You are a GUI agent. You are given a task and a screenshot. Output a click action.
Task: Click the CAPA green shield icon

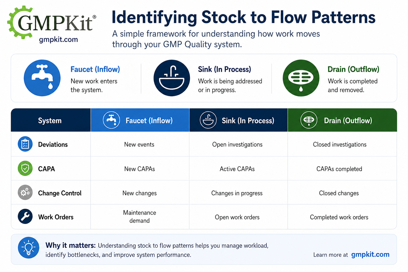(25, 168)
